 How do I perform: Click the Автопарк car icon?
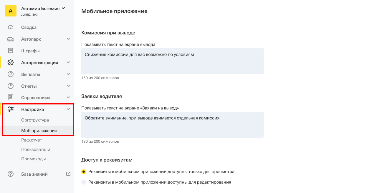click(x=11, y=39)
